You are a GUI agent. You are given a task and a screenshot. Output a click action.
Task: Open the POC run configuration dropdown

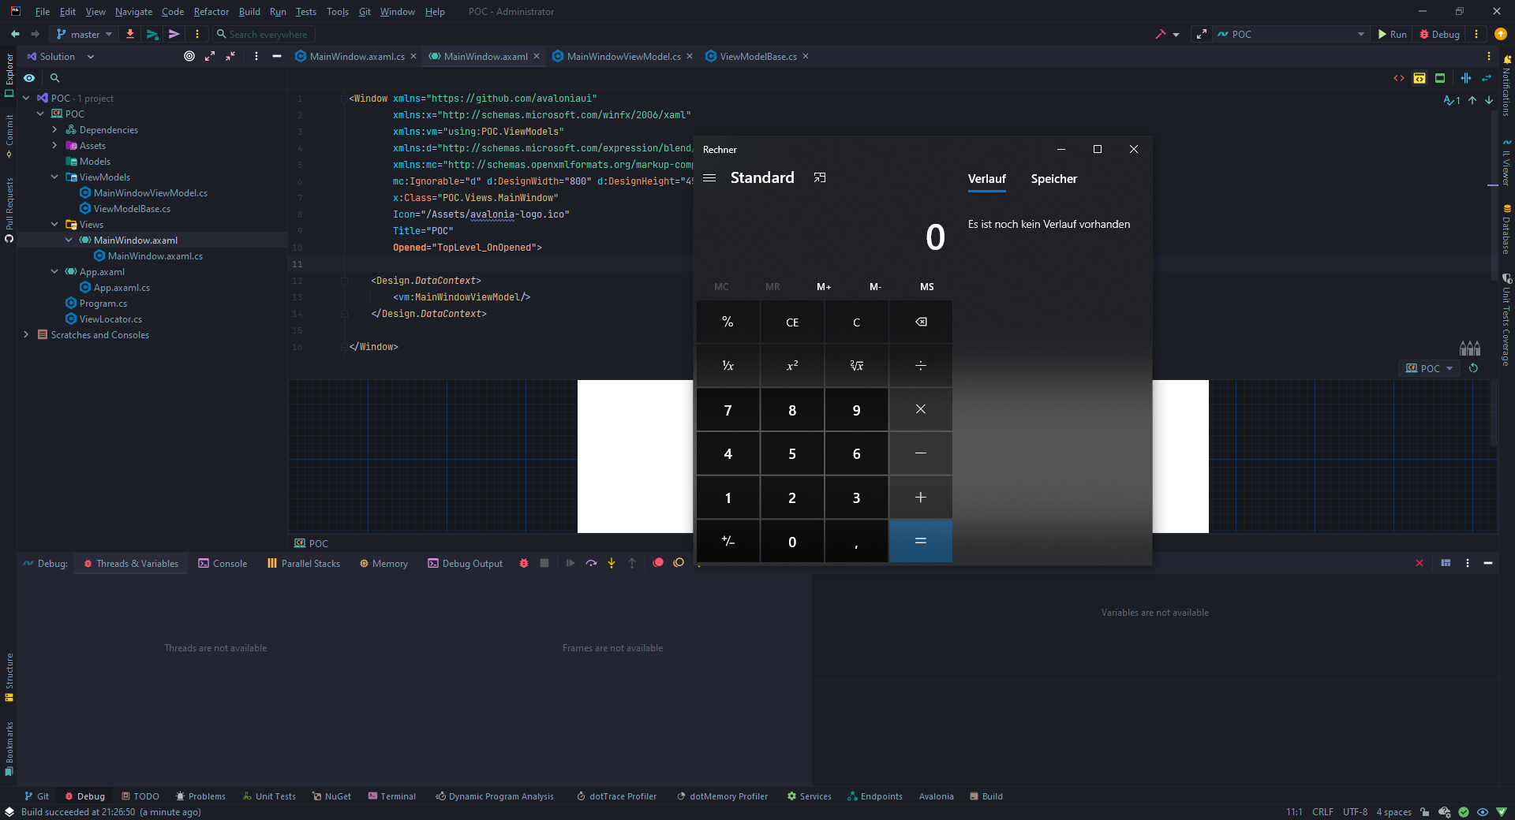click(1291, 35)
